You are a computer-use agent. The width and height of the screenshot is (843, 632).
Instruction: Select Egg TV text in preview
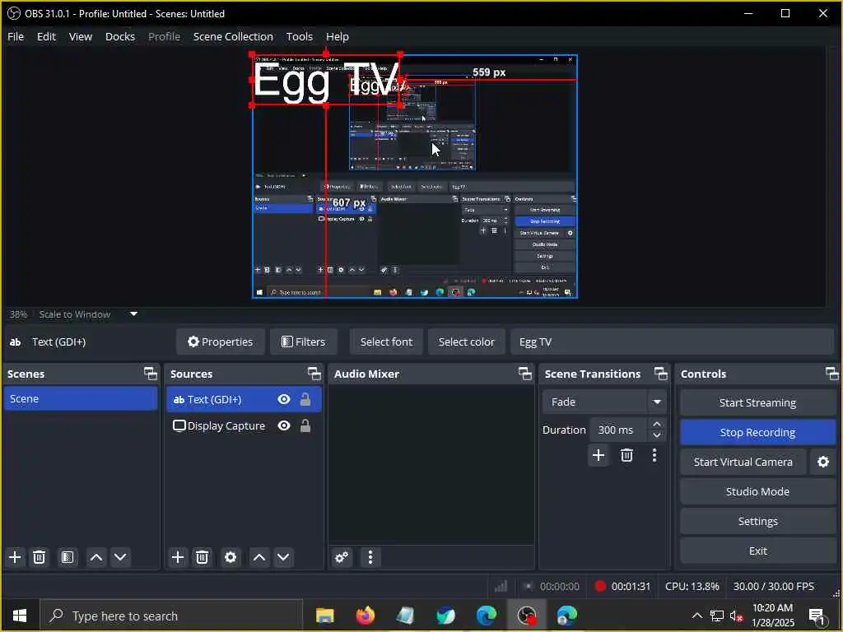click(326, 80)
